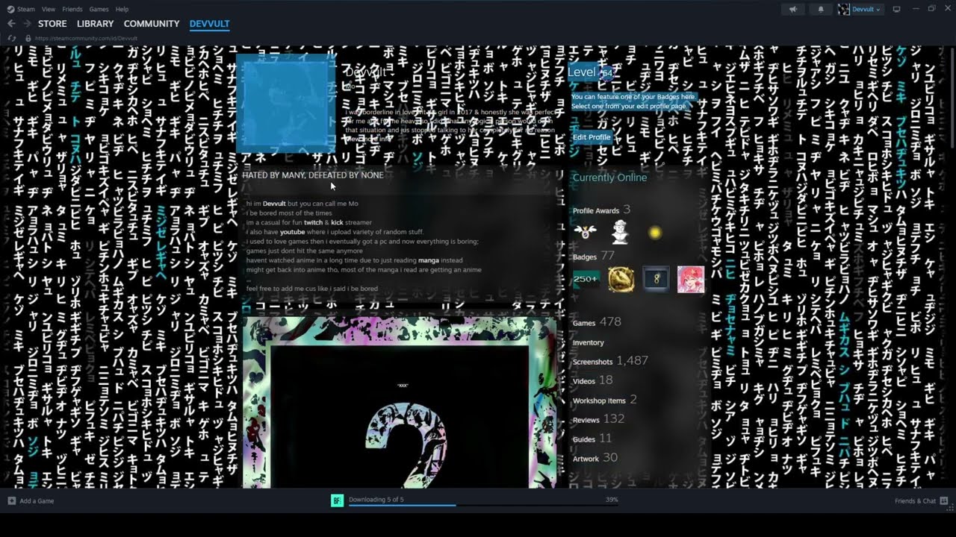Go to the LIBRARY tab
The width and height of the screenshot is (956, 537).
coord(95,24)
